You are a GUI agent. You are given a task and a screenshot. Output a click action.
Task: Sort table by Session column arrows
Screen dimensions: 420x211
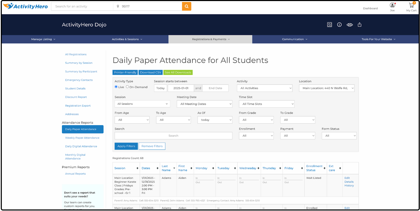tap(137, 168)
